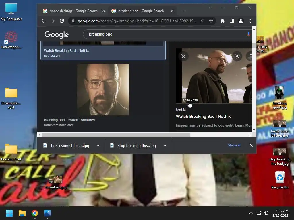Click the forward navigation arrow in Chrome

coord(53,21)
